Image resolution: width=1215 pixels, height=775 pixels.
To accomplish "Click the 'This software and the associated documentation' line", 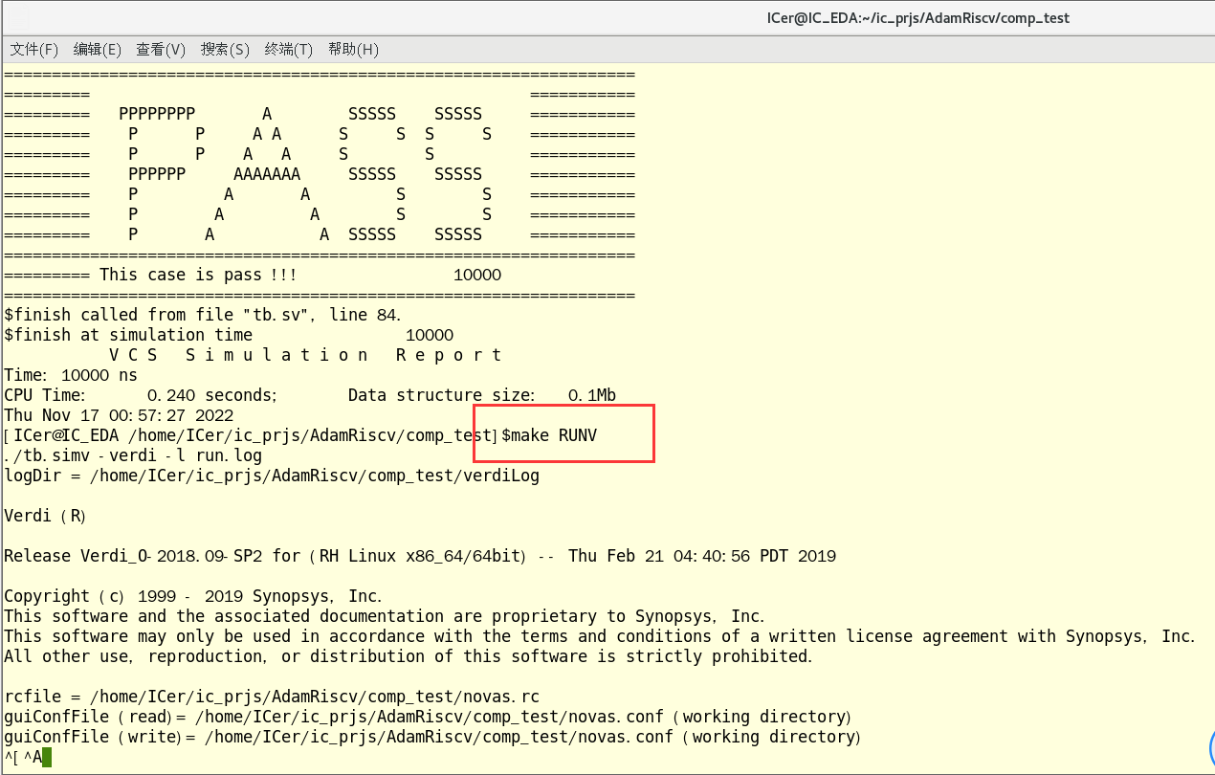I will [x=385, y=616].
